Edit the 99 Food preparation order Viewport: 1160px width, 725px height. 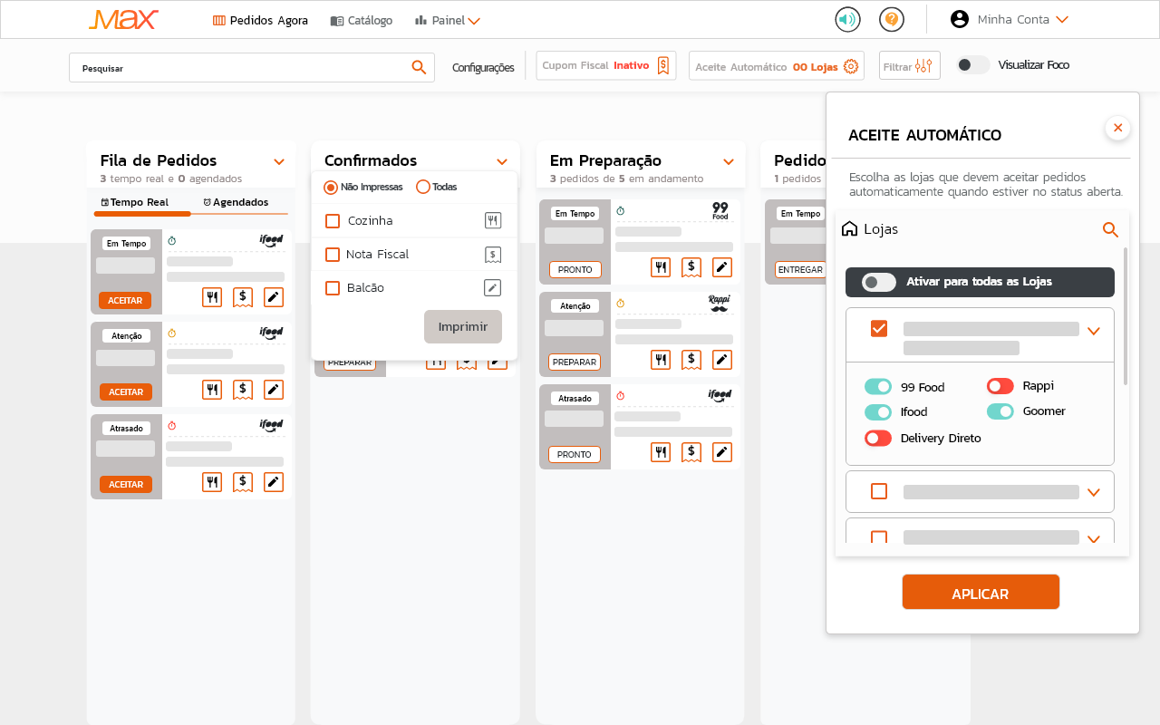point(722,267)
